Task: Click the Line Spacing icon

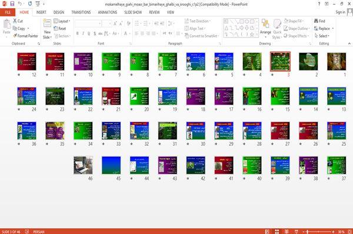Action: (171, 23)
